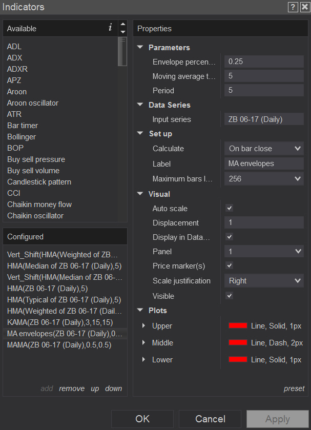
Task: Click the Upper plot red color swatch
Action: point(238,326)
